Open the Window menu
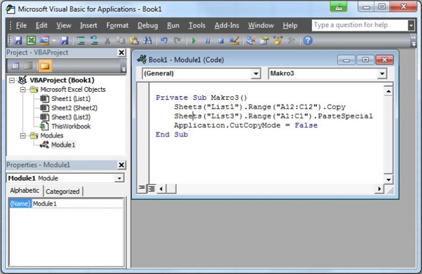 (261, 26)
